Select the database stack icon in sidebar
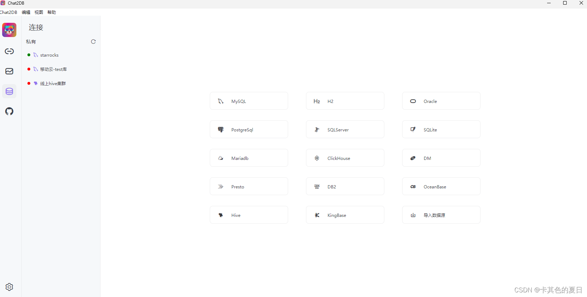The height and width of the screenshot is (297, 587). click(9, 91)
